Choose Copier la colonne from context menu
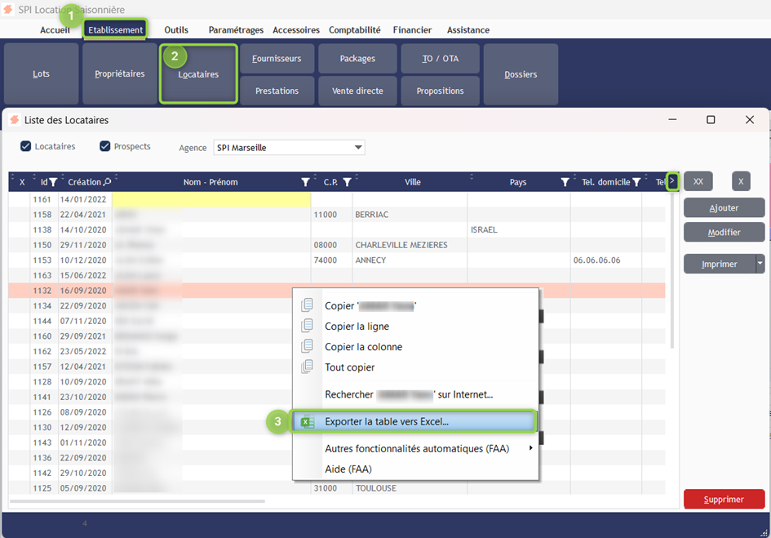The width and height of the screenshot is (771, 538). click(x=363, y=347)
